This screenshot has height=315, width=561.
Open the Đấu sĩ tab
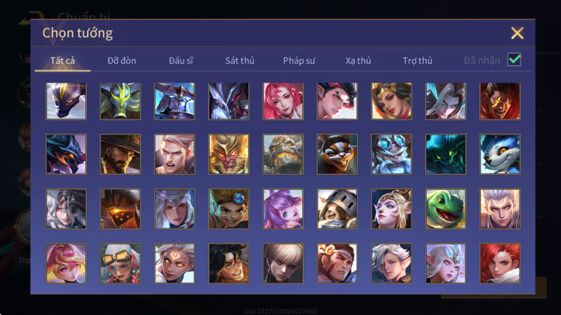[181, 61]
